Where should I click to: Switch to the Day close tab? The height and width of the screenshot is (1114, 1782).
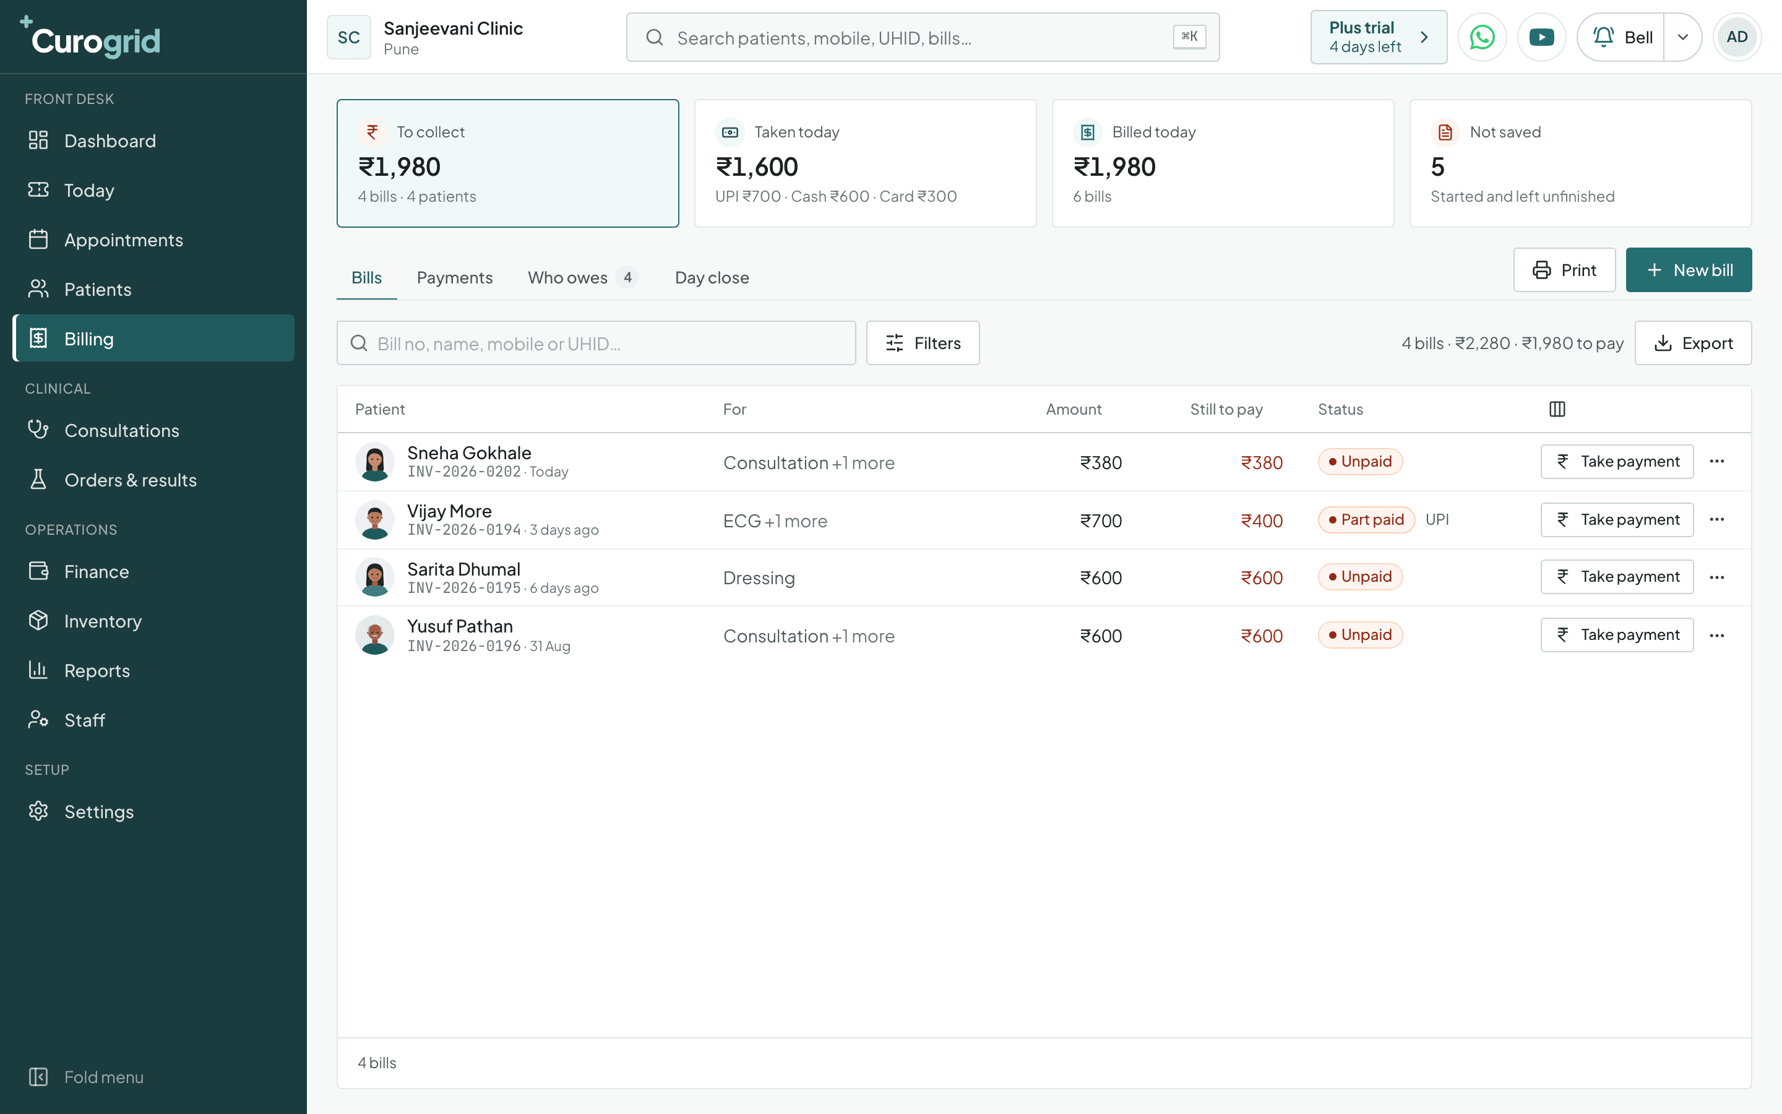pos(712,278)
